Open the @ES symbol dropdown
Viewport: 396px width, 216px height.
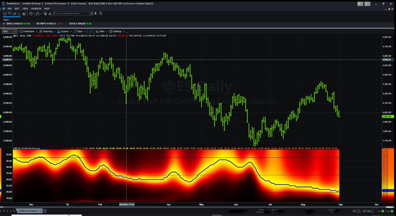10,31
